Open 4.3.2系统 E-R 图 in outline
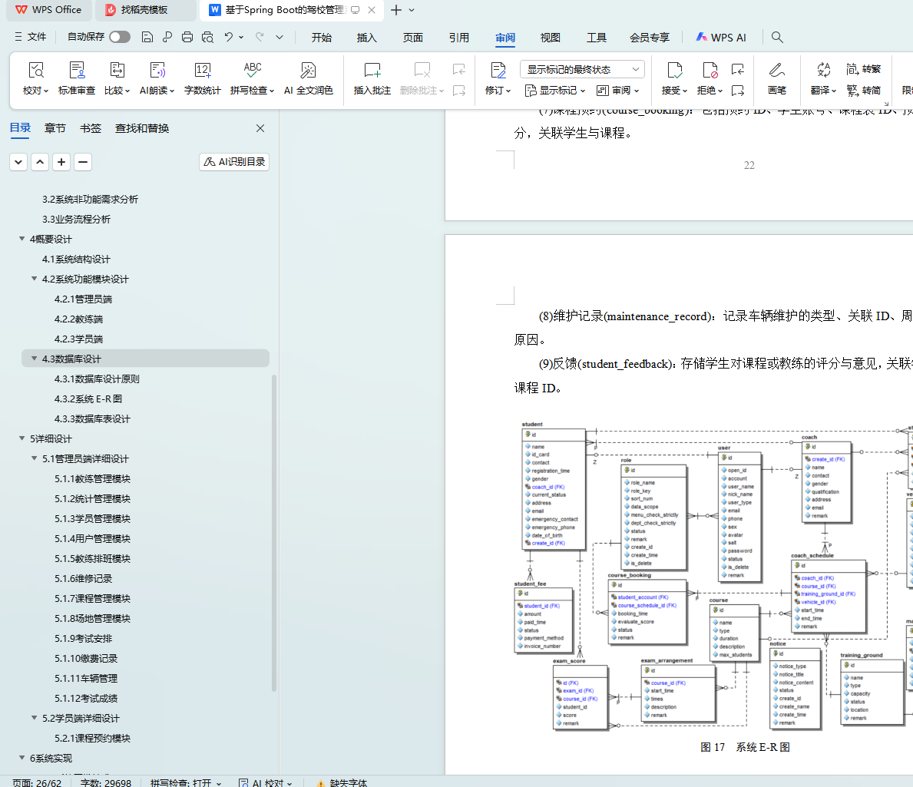Image resolution: width=913 pixels, height=787 pixels. [x=88, y=398]
